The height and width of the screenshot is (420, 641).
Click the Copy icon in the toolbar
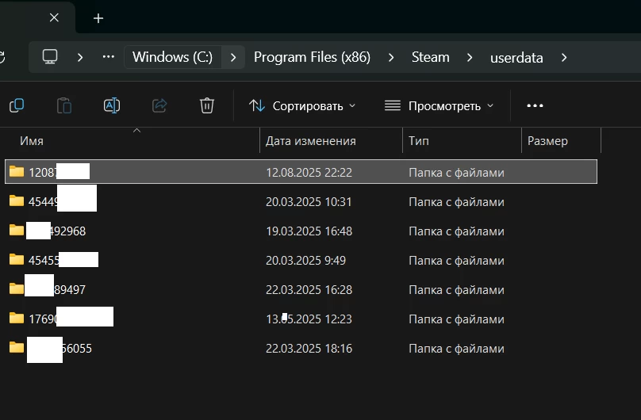click(17, 105)
